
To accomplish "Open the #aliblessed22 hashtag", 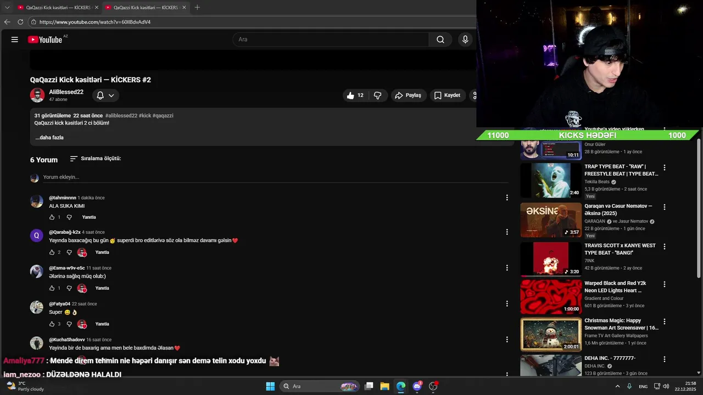I will [121, 116].
